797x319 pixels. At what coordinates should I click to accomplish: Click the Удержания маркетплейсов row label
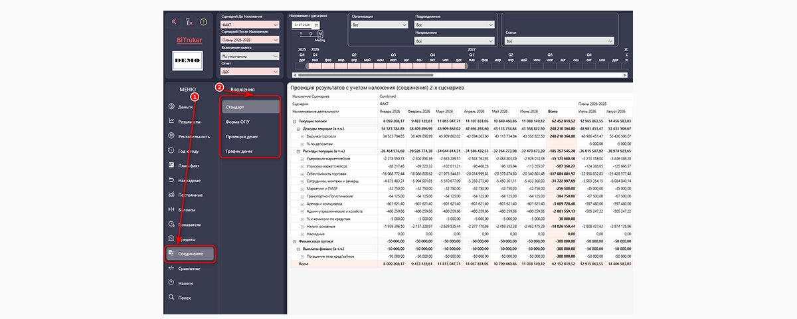pos(329,159)
